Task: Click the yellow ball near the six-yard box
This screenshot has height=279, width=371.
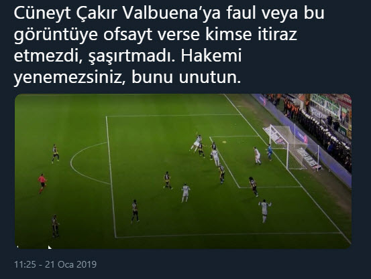Action: [224, 142]
